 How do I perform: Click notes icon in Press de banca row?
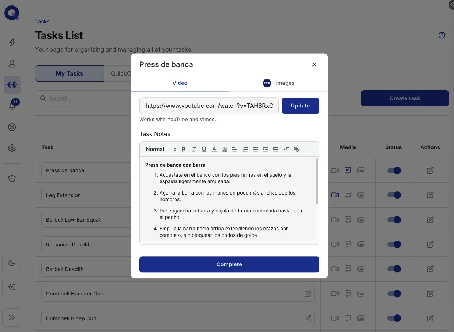(x=348, y=170)
